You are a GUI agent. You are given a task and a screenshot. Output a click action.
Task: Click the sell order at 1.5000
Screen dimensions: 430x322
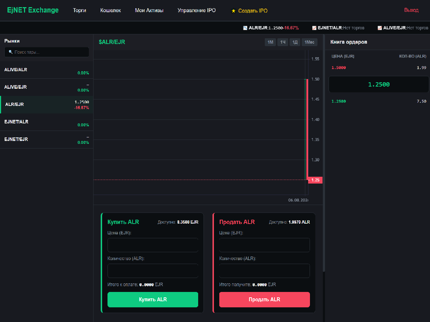[379, 68]
